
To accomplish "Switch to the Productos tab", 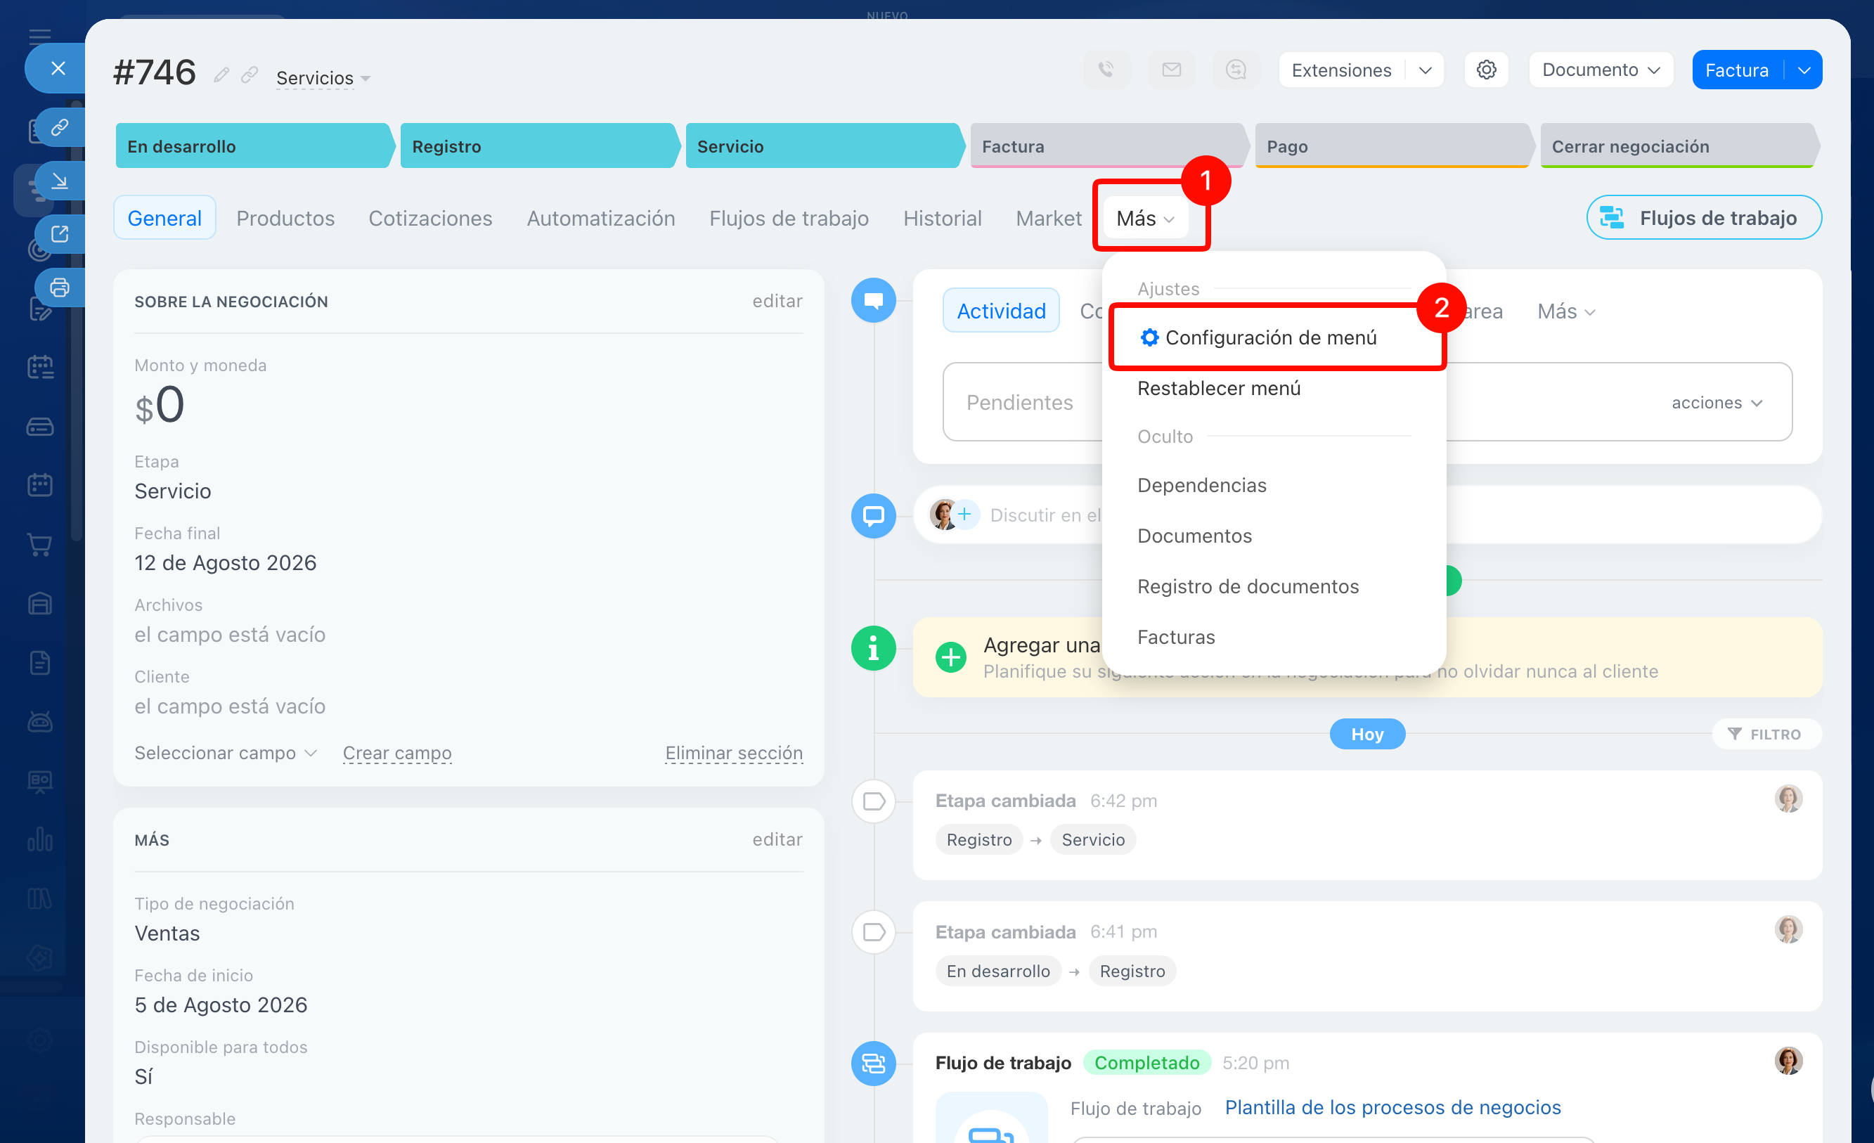I will tap(285, 218).
